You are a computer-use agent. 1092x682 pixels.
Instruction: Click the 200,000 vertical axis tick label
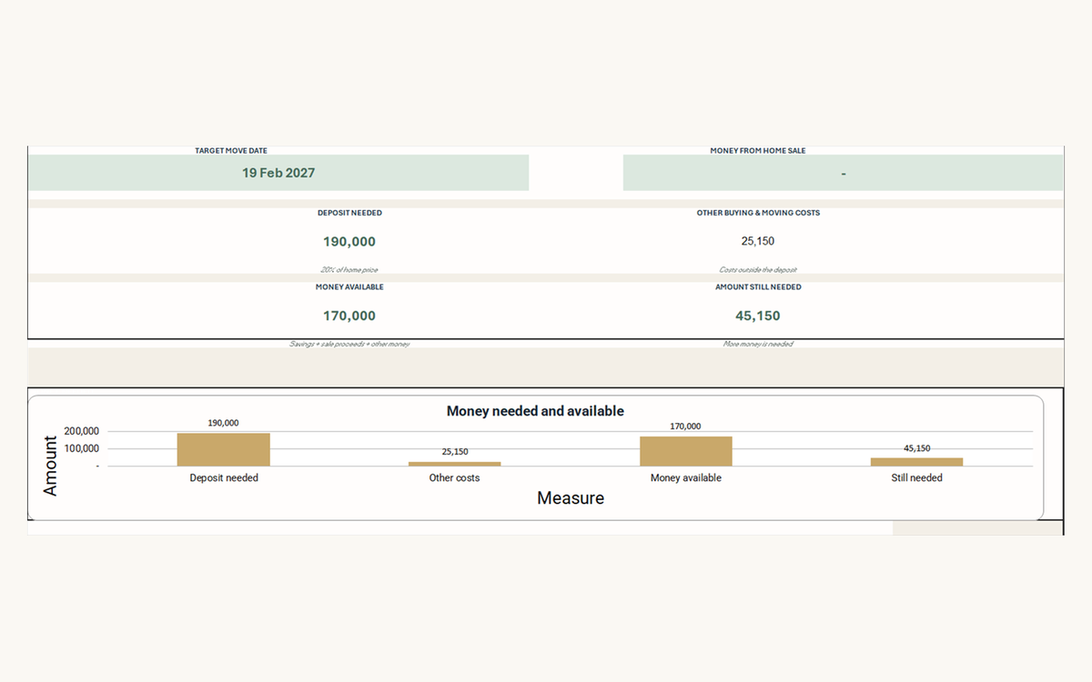(x=81, y=432)
